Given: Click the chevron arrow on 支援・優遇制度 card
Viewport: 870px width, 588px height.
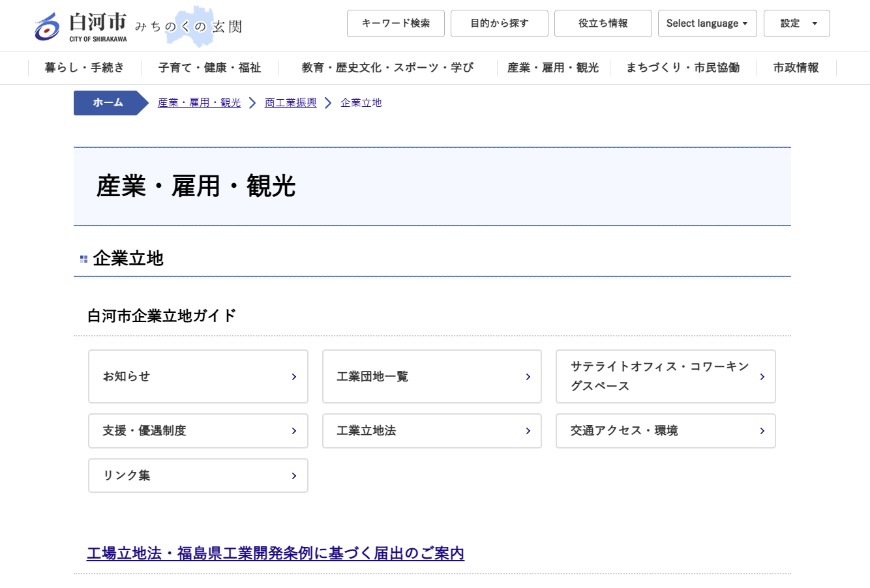Looking at the screenshot, I should [294, 431].
